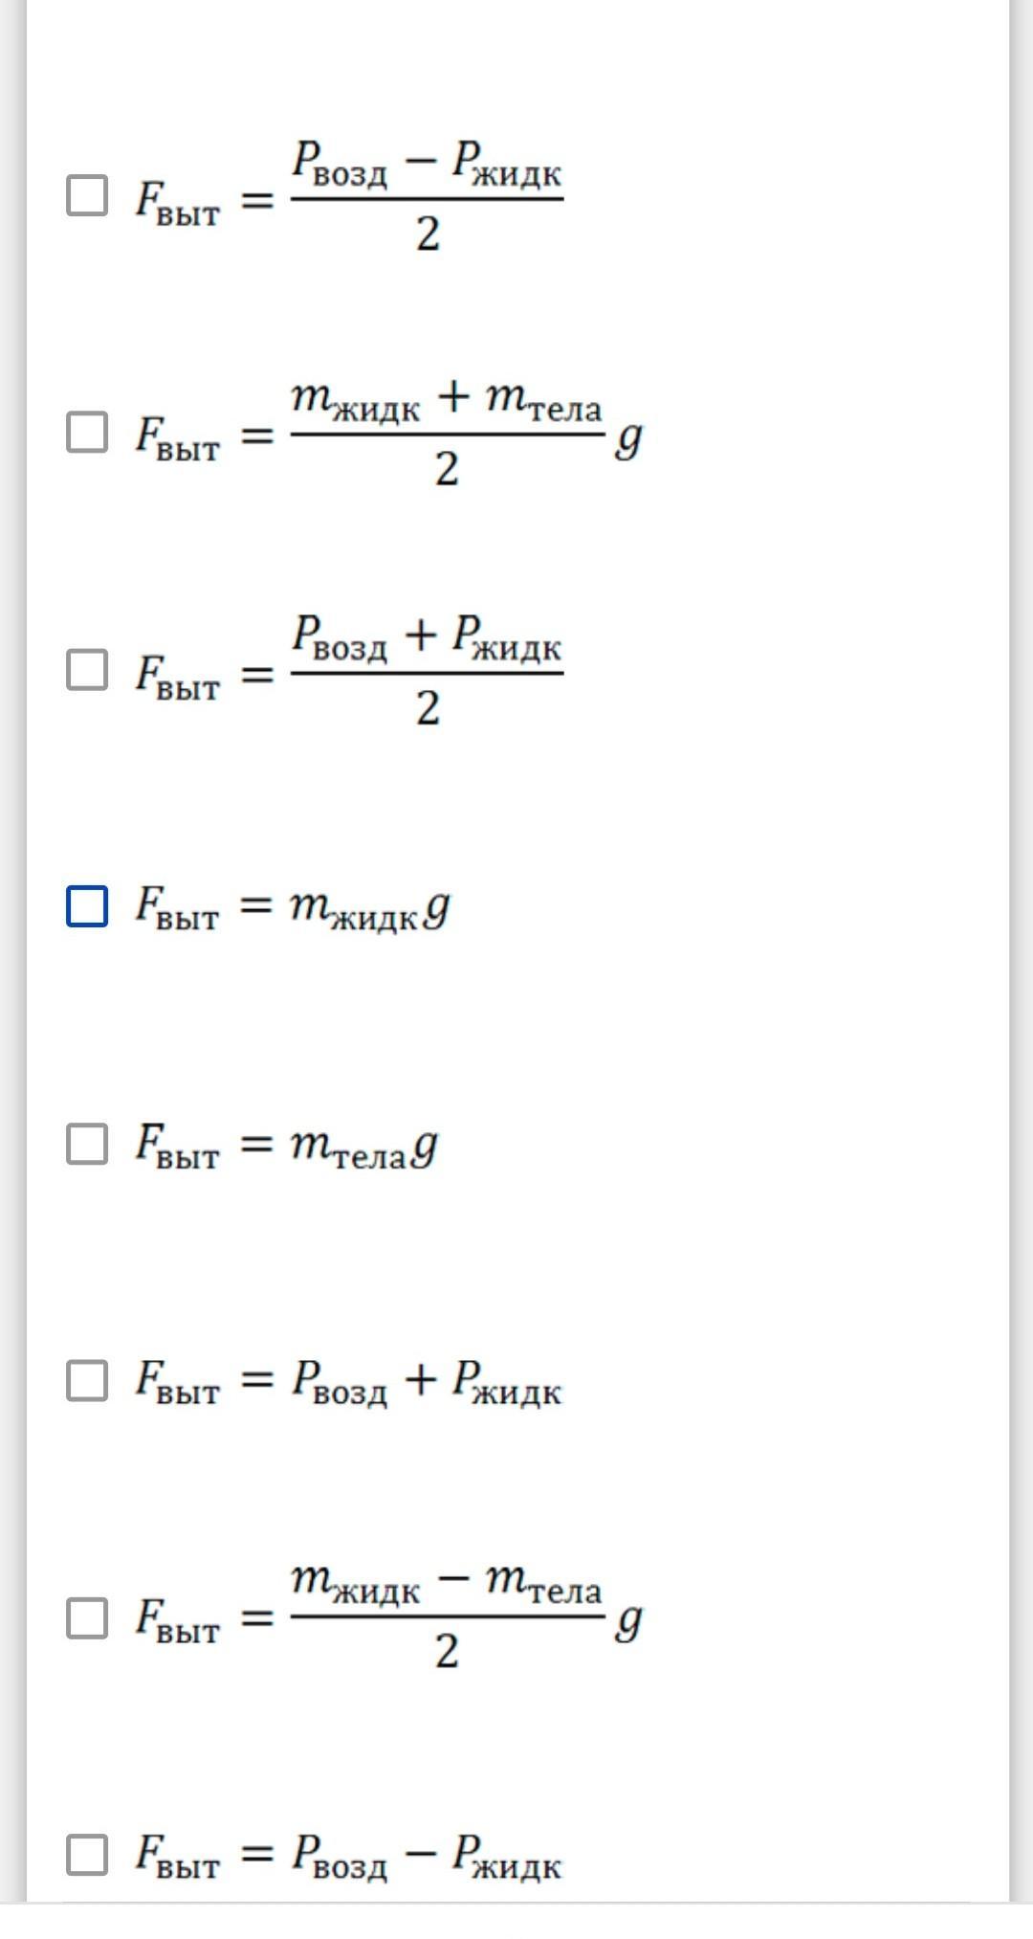Toggle the blue-outlined checkbox for Fвыт = mжидк·g
Screen dimensions: 1033x1939
click(x=87, y=906)
